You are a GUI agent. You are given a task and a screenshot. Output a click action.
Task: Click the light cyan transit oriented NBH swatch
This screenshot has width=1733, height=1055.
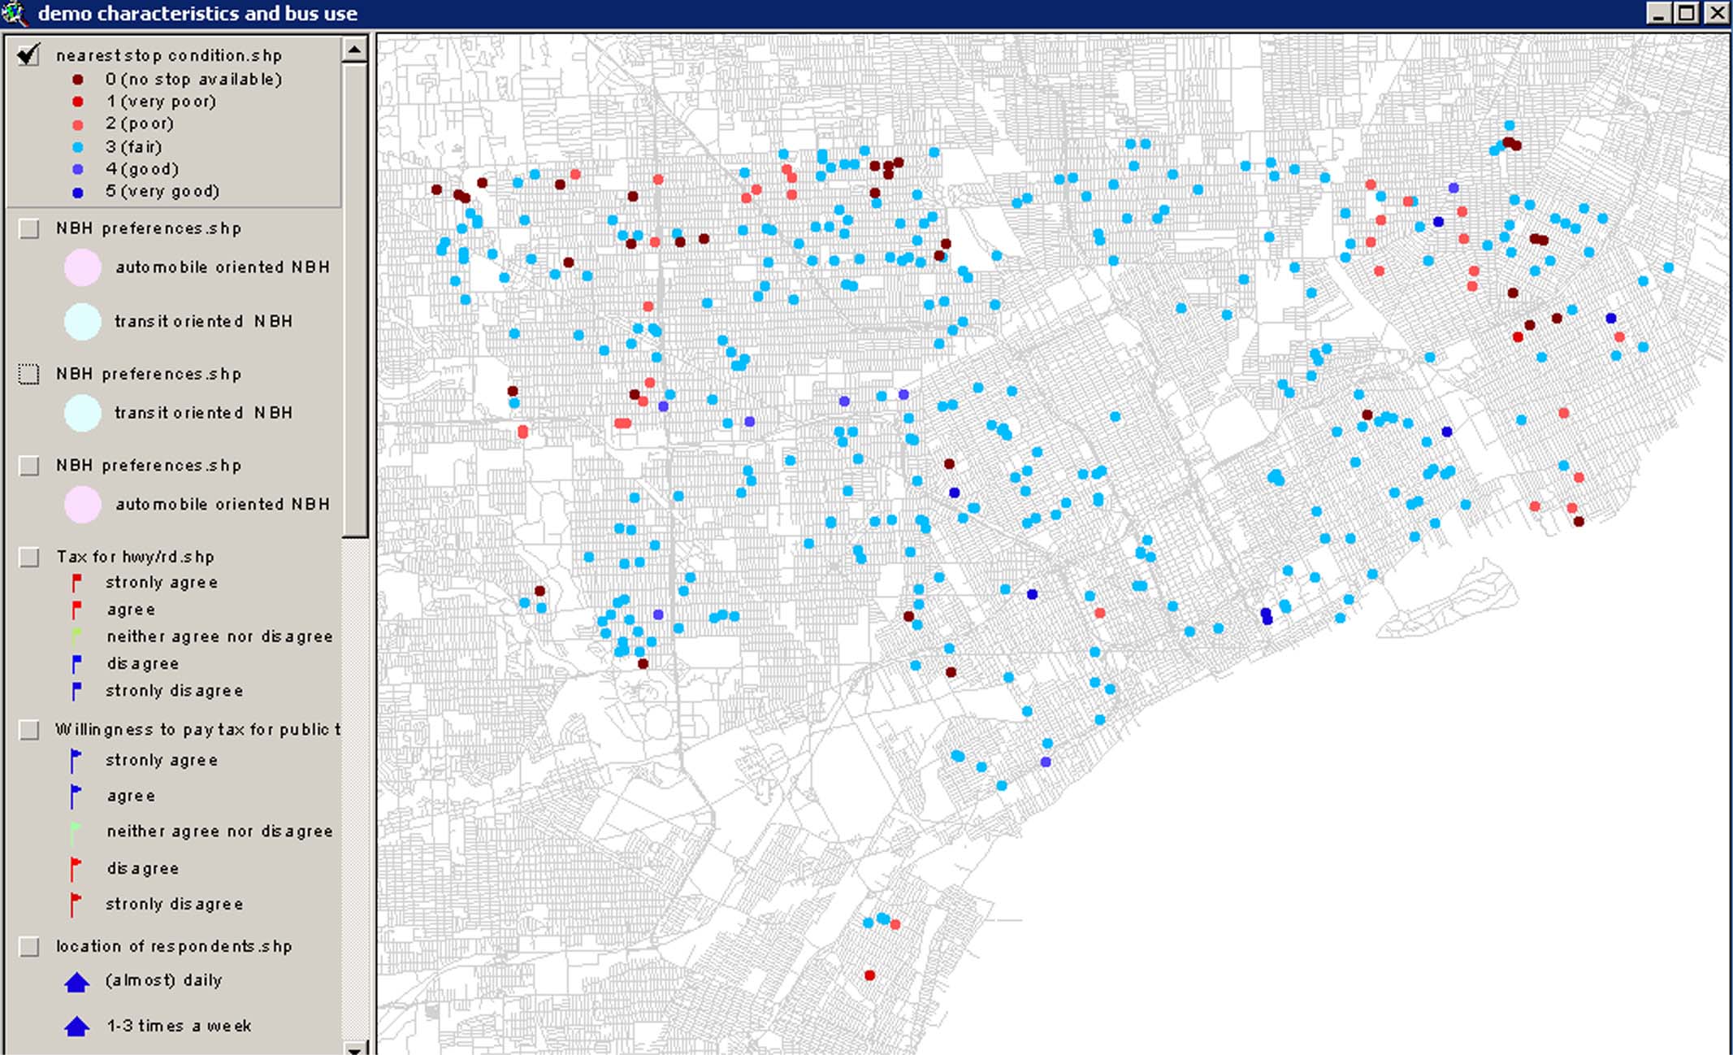point(82,322)
